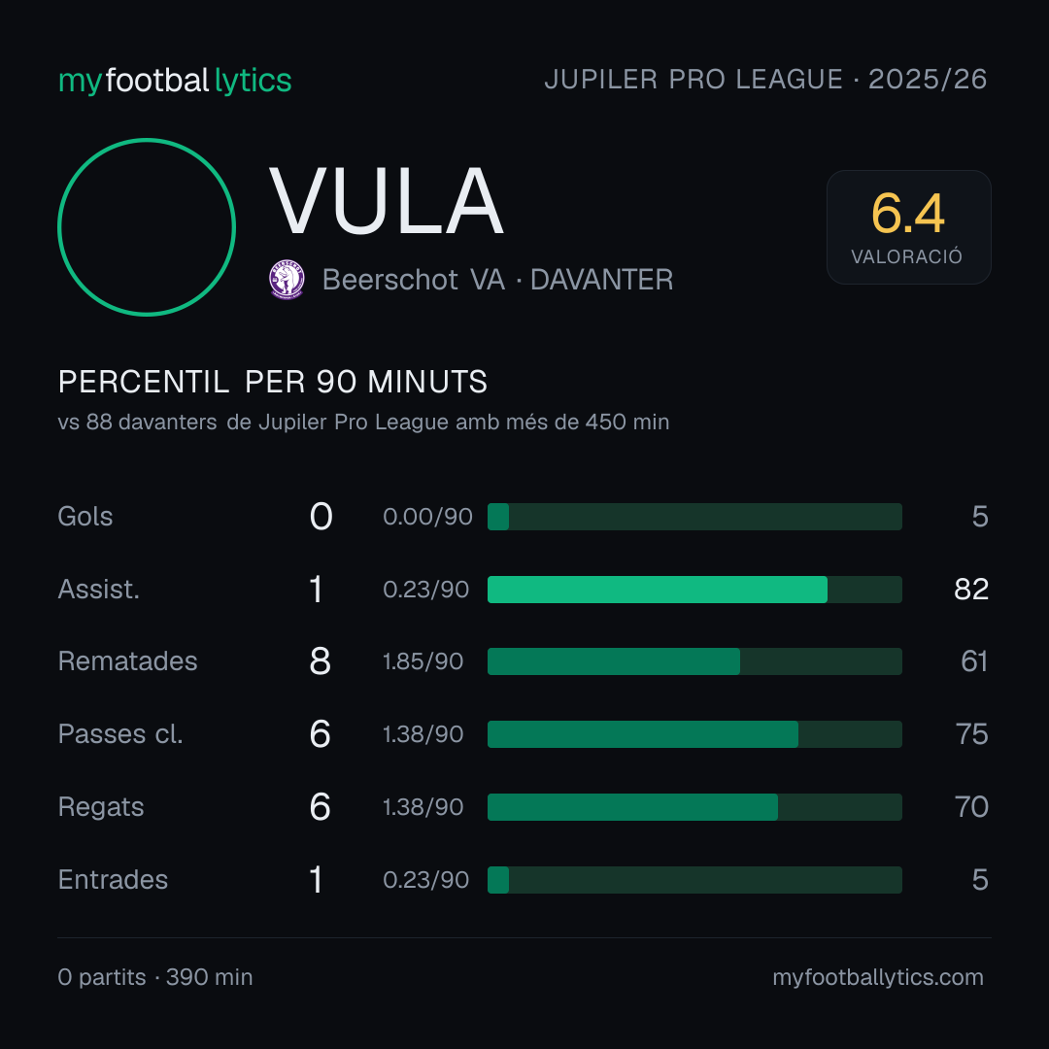Click the Entrades percentile bar
Image resolution: width=1049 pixels, height=1049 pixels.
tap(694, 880)
